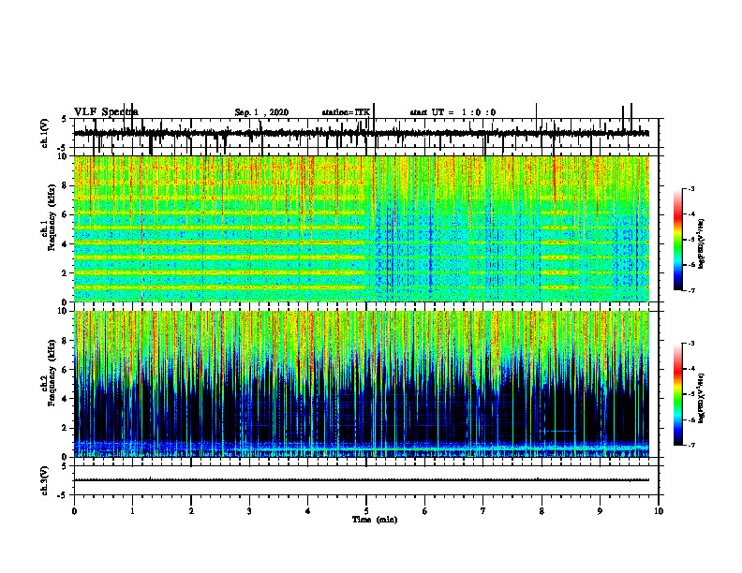Viewport: 742px width, 573px height.
Task: Click the "-3" label on ch.2 color bar
Action: [691, 344]
